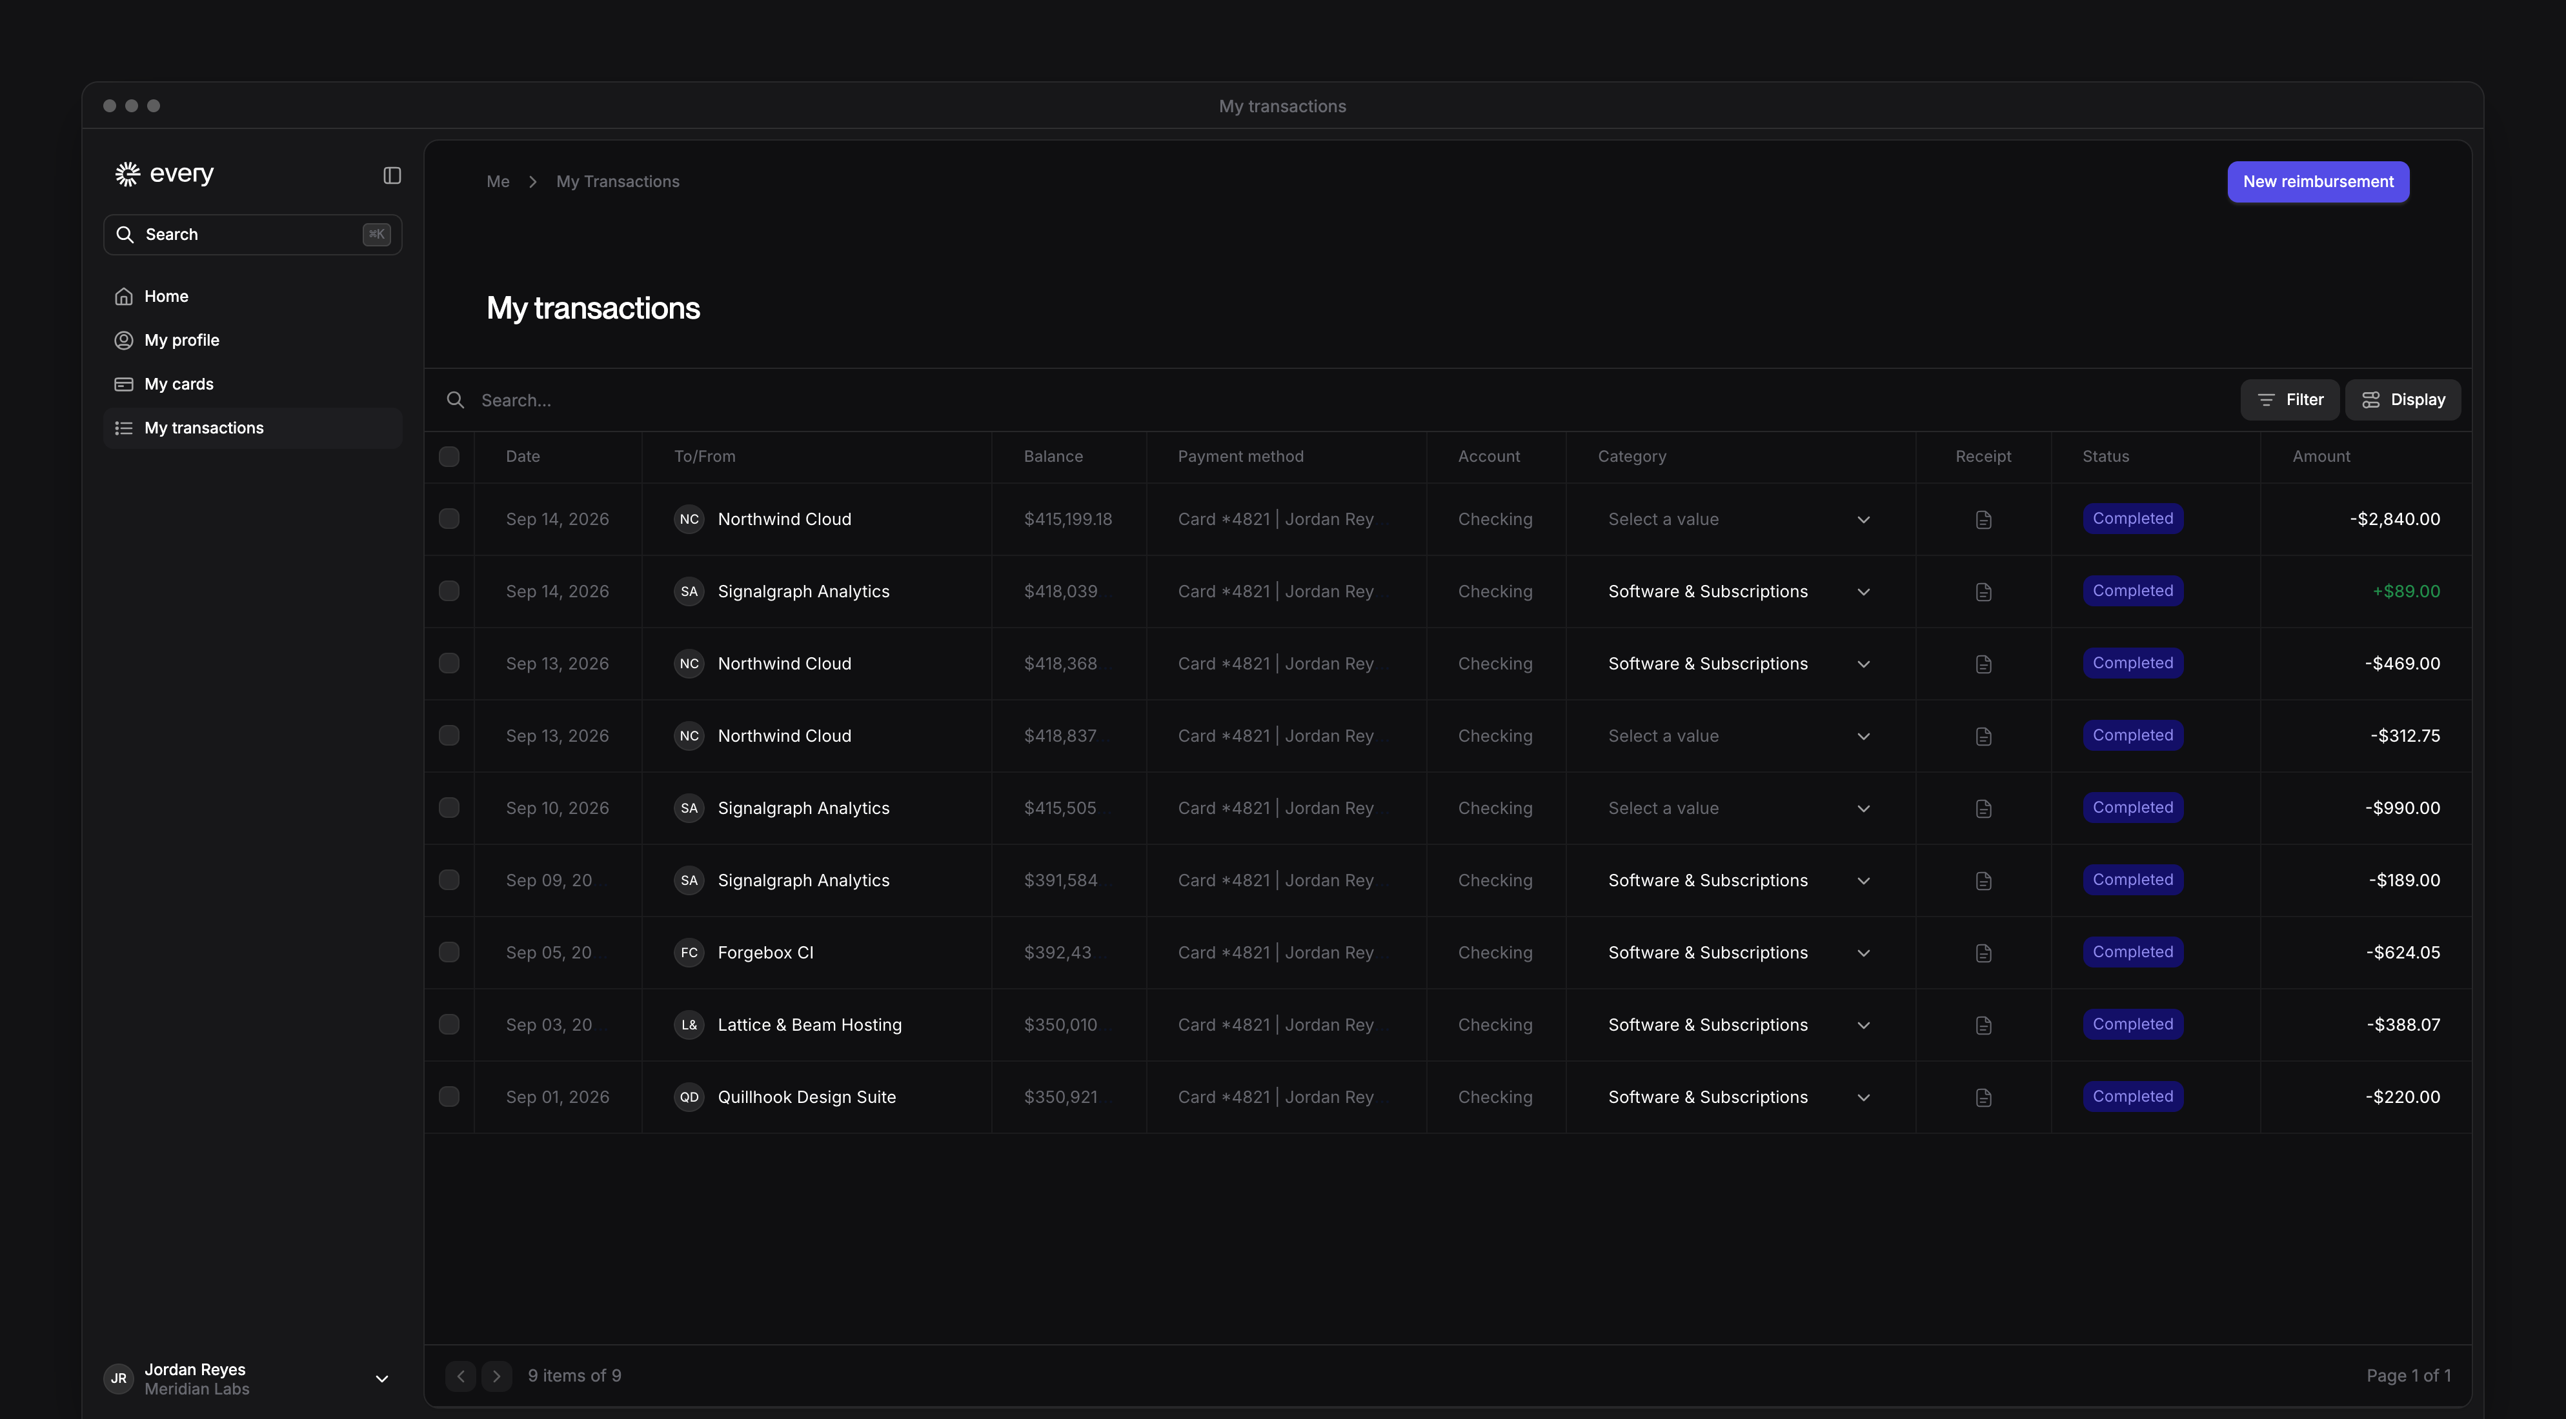Go to next page arrow

[x=496, y=1375]
